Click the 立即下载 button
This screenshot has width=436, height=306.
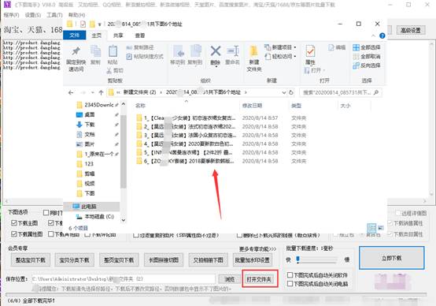(x=391, y=258)
